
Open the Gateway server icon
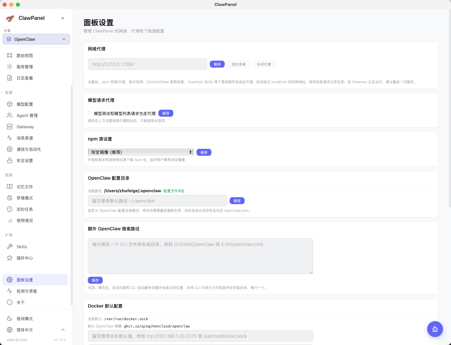click(10, 127)
